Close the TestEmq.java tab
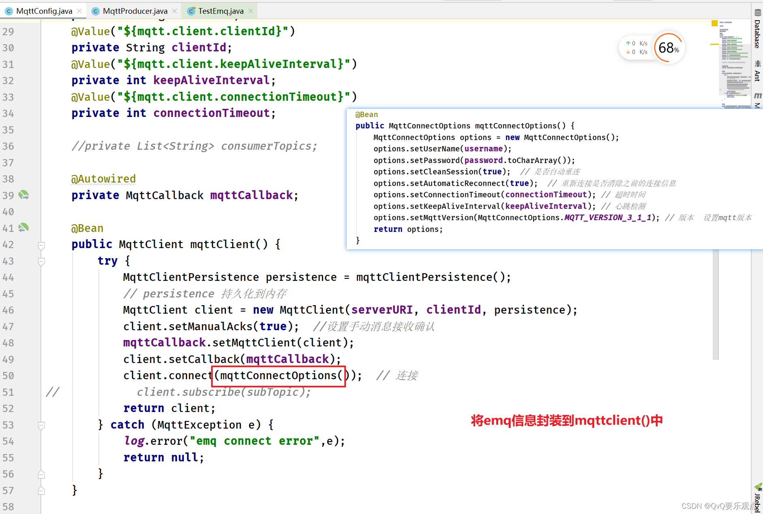Screen dimensions: 763x514 point(251,11)
